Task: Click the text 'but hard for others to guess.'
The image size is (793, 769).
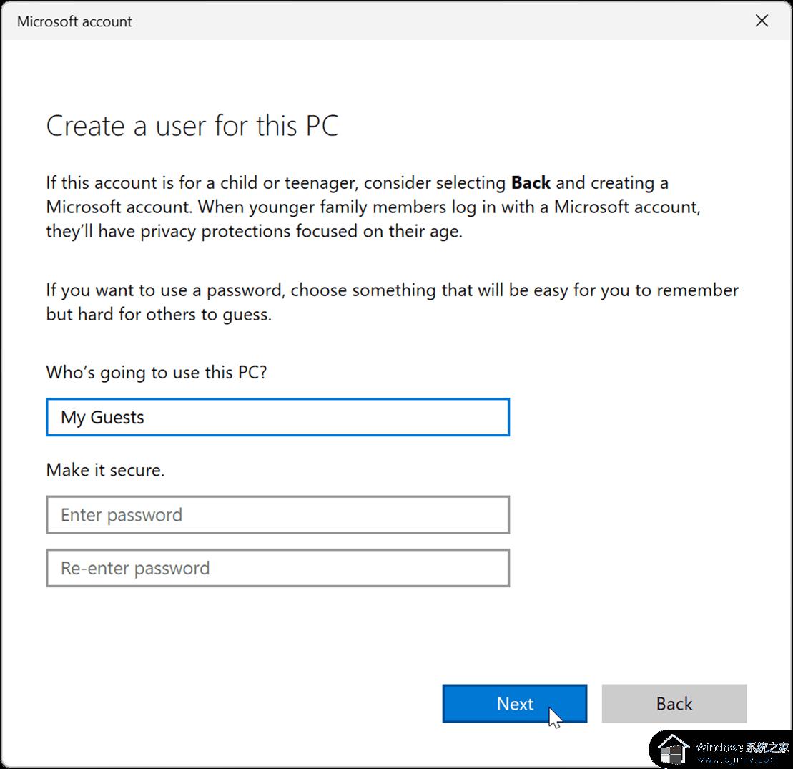Action: [159, 314]
